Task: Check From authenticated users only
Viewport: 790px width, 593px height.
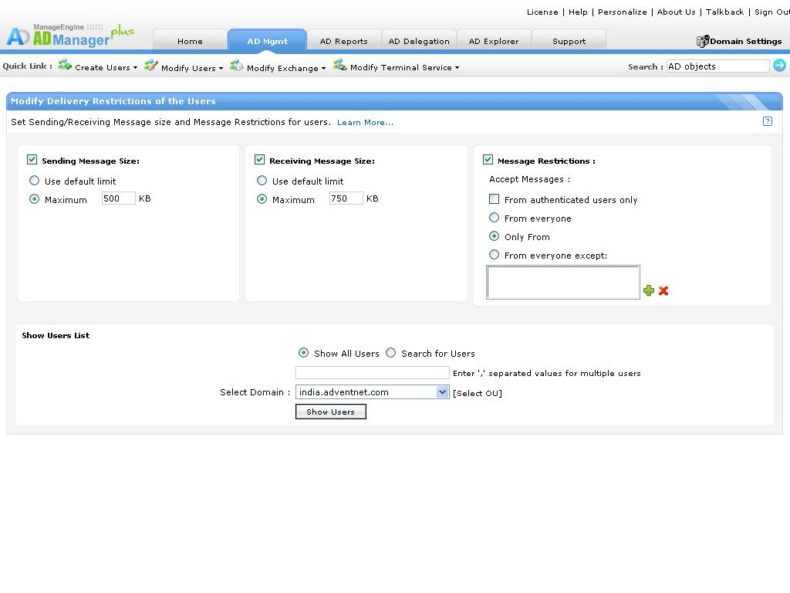Action: click(x=494, y=199)
